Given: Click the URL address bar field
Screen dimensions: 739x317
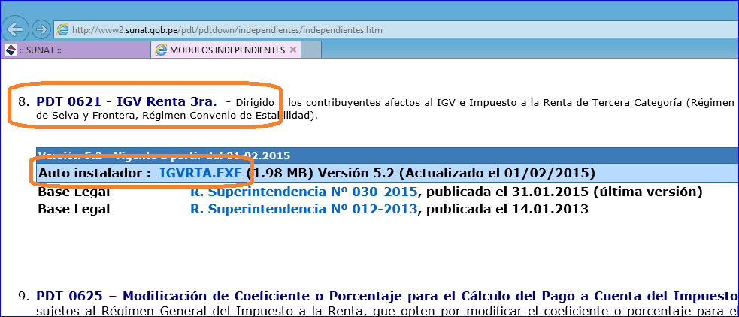Looking at the screenshot, I should 376,30.
